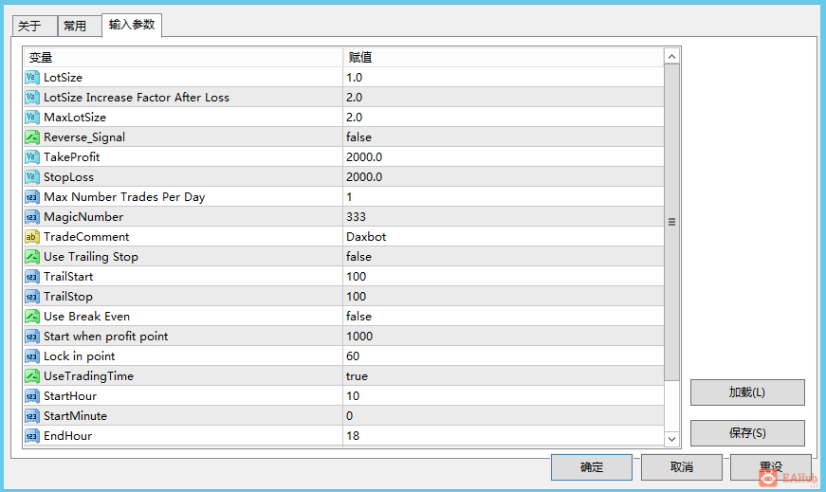
Task: Click the UseTradingTime variable name
Action: point(88,376)
